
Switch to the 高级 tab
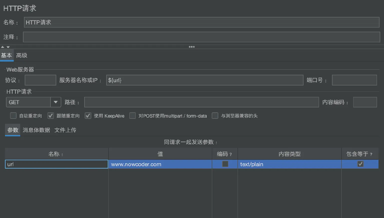tap(21, 55)
